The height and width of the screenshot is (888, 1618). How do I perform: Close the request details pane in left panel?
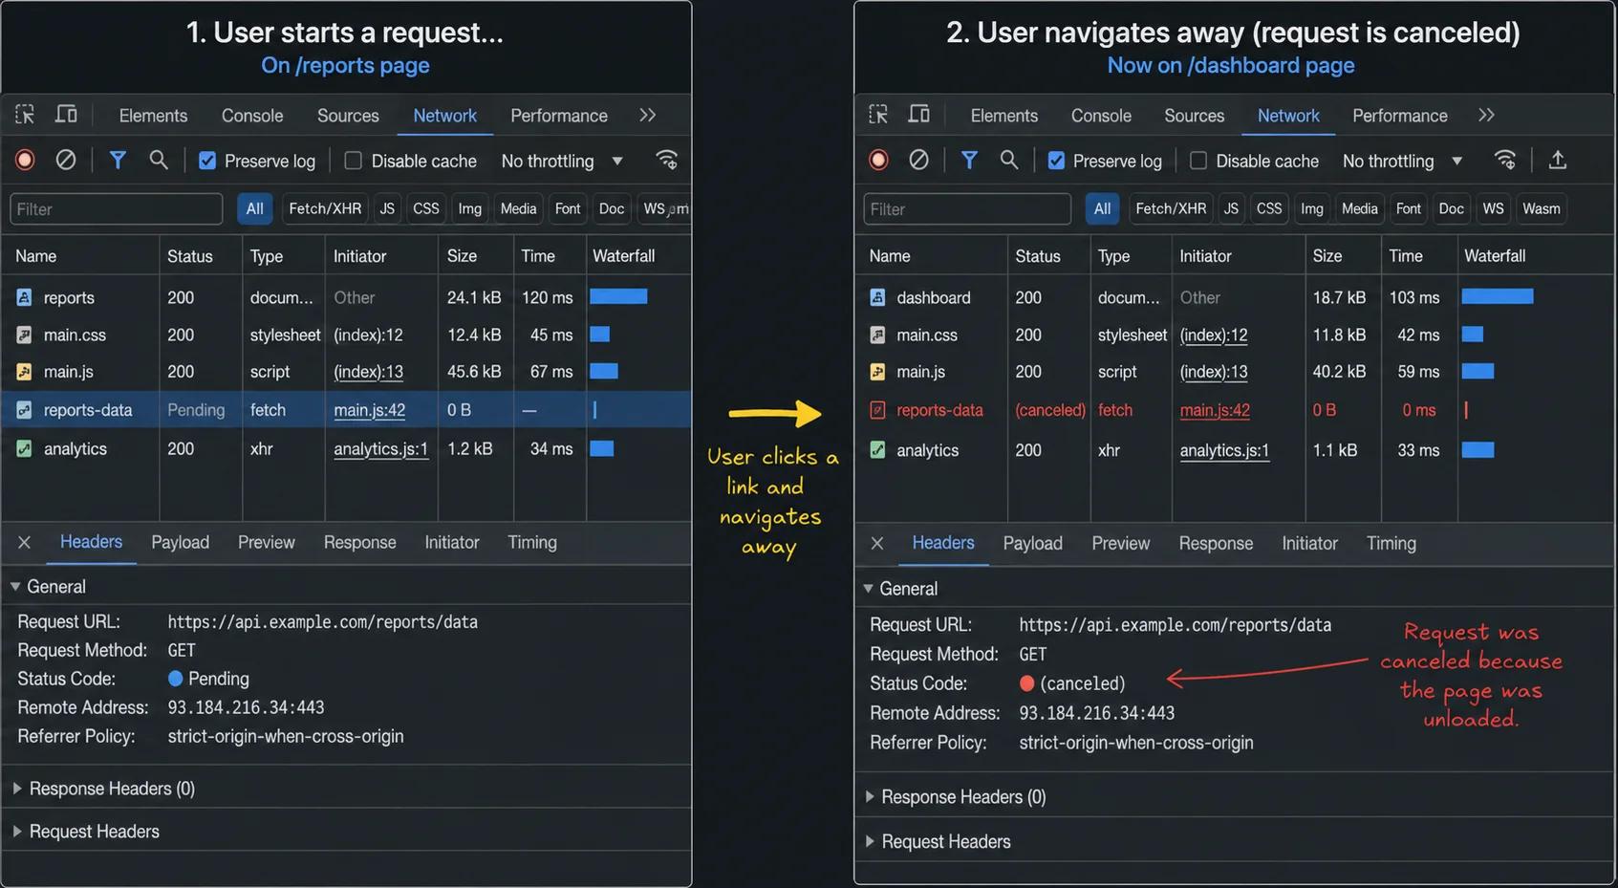25,543
